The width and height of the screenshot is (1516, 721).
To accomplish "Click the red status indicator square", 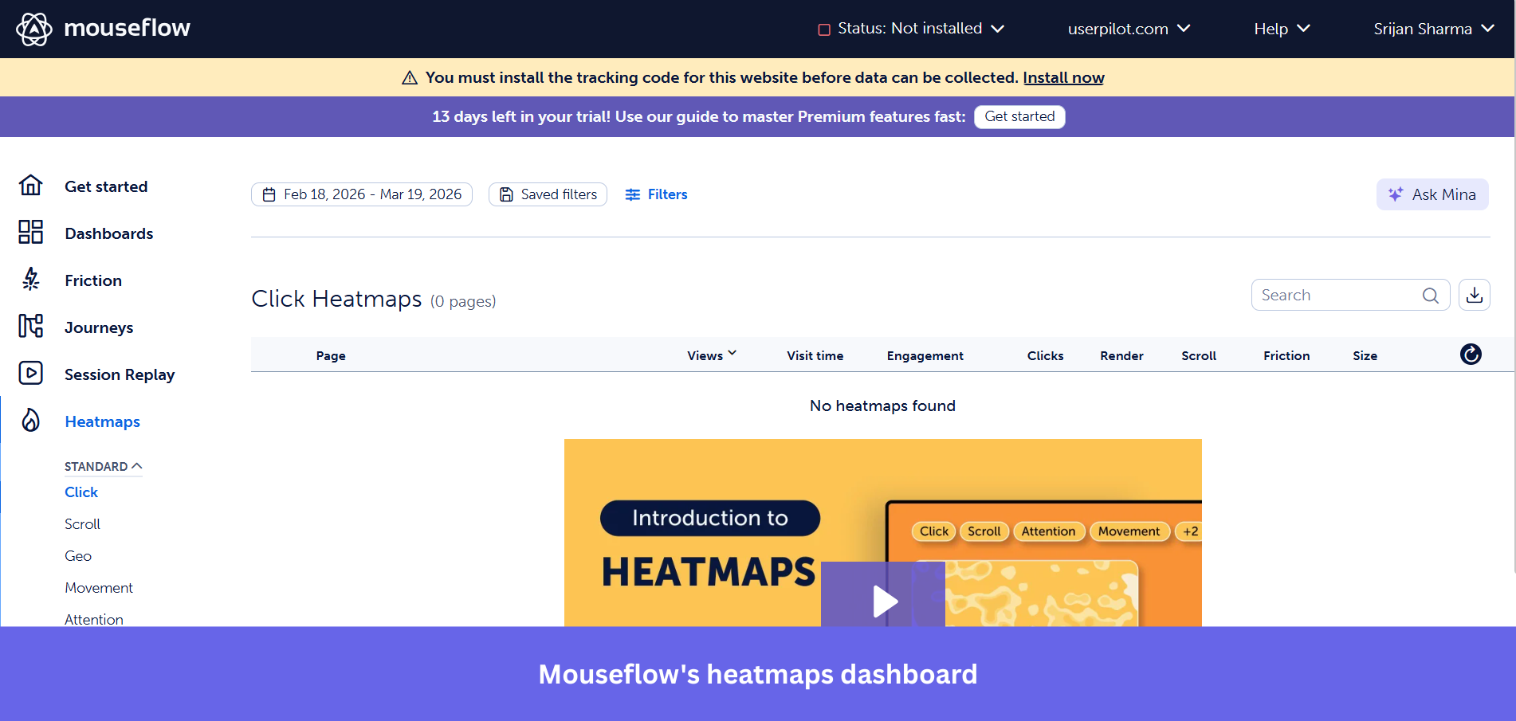I will point(824,29).
